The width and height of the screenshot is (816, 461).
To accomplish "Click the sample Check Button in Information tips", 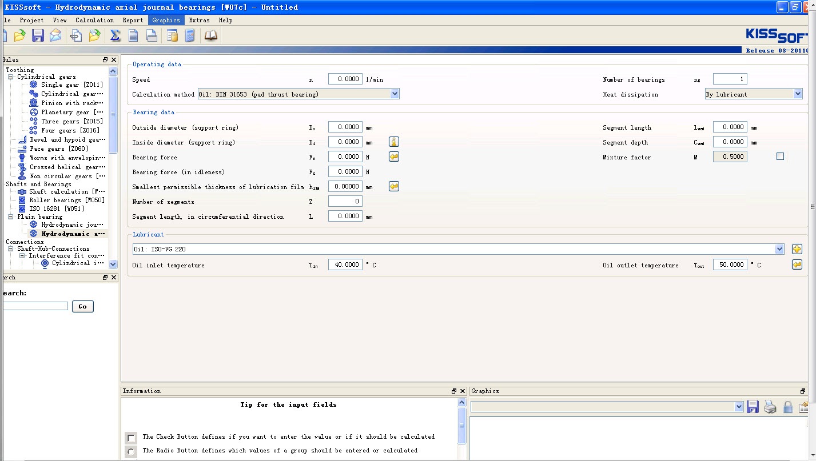I will (x=131, y=438).
